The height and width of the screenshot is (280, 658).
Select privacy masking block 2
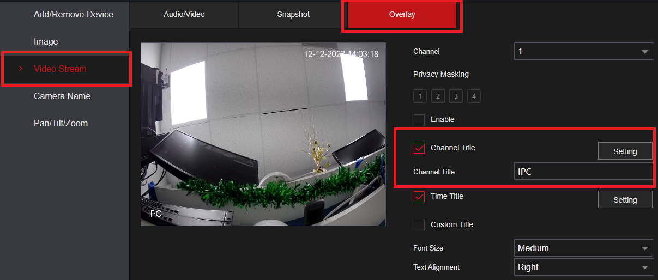(x=438, y=96)
